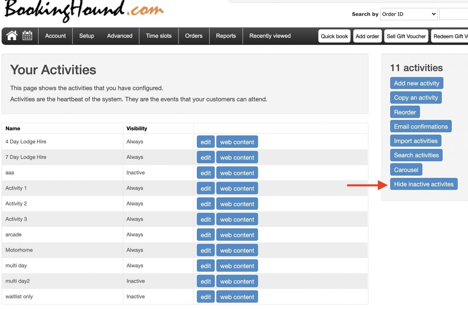468x309 pixels.
Task: Click Import activities
Action: [x=416, y=141]
